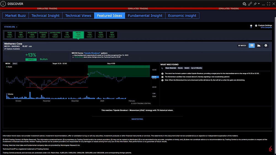
Task: Click the link chain icon
Action: pyautogui.click(x=250, y=4)
